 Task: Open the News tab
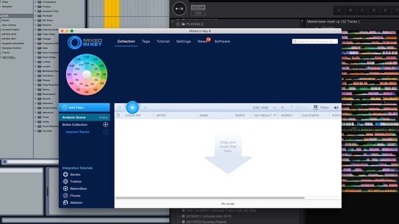coord(202,42)
